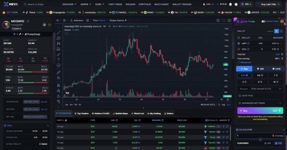Select the text annotation tool
This screenshot has width=287, height=150.
point(59,60)
